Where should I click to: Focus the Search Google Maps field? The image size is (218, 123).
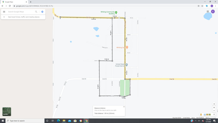click(x=21, y=12)
